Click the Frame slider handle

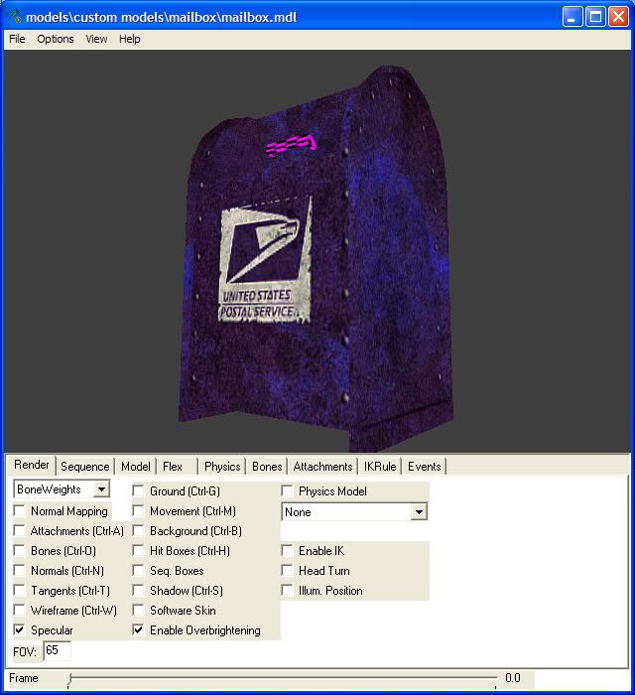tap(68, 678)
